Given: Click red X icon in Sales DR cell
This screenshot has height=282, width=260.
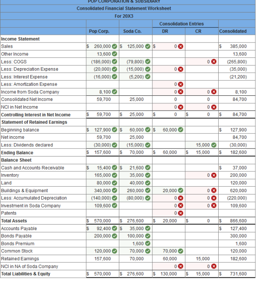Looking at the screenshot, I should click(181, 46).
